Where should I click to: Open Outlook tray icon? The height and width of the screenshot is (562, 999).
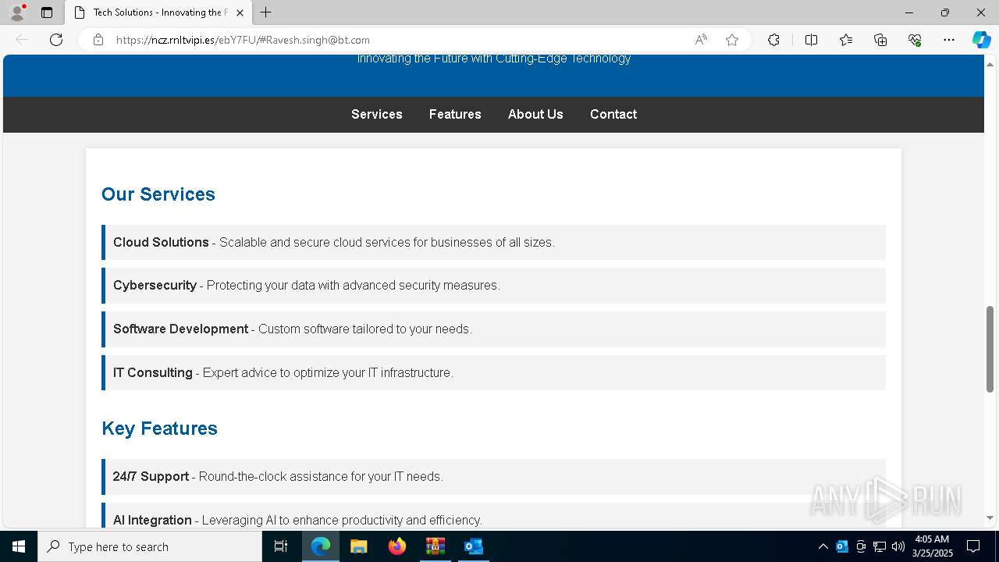[x=842, y=546]
